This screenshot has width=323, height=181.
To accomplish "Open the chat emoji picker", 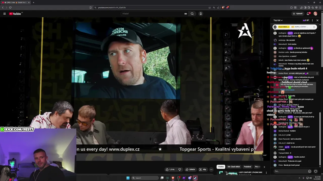I will (x=310, y=171).
